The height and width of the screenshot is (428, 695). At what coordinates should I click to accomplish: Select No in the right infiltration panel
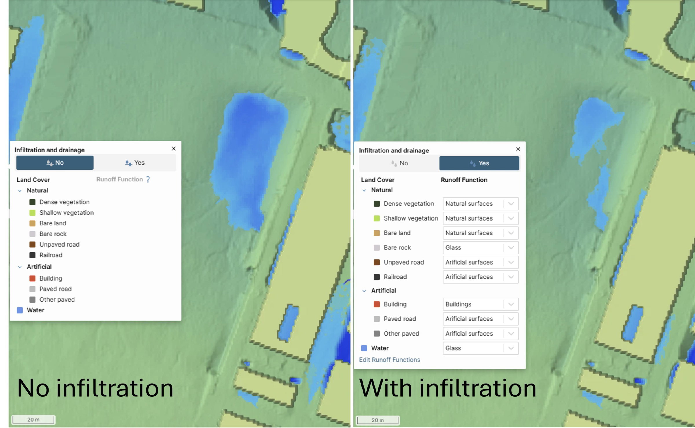399,163
